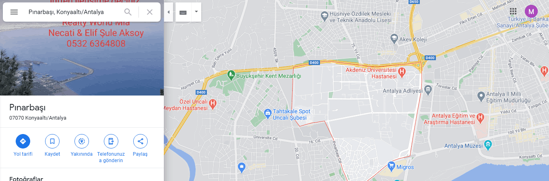The height and width of the screenshot is (181, 549).
Task: Select Büyükşehir Kent Mezarlığı marker
Action: (231, 74)
